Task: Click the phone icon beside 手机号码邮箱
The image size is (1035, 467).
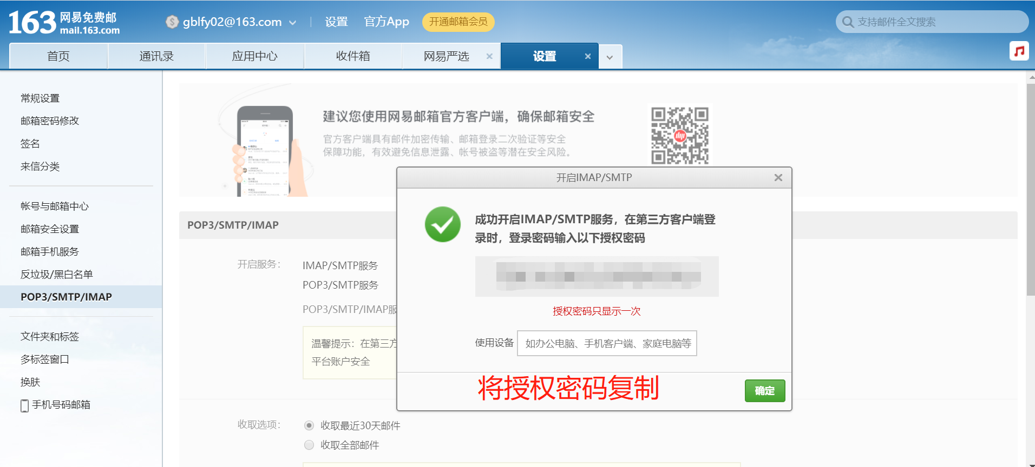Action: click(24, 405)
